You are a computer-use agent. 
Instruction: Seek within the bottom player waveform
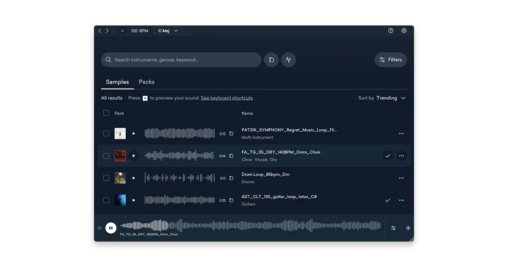pos(250,225)
